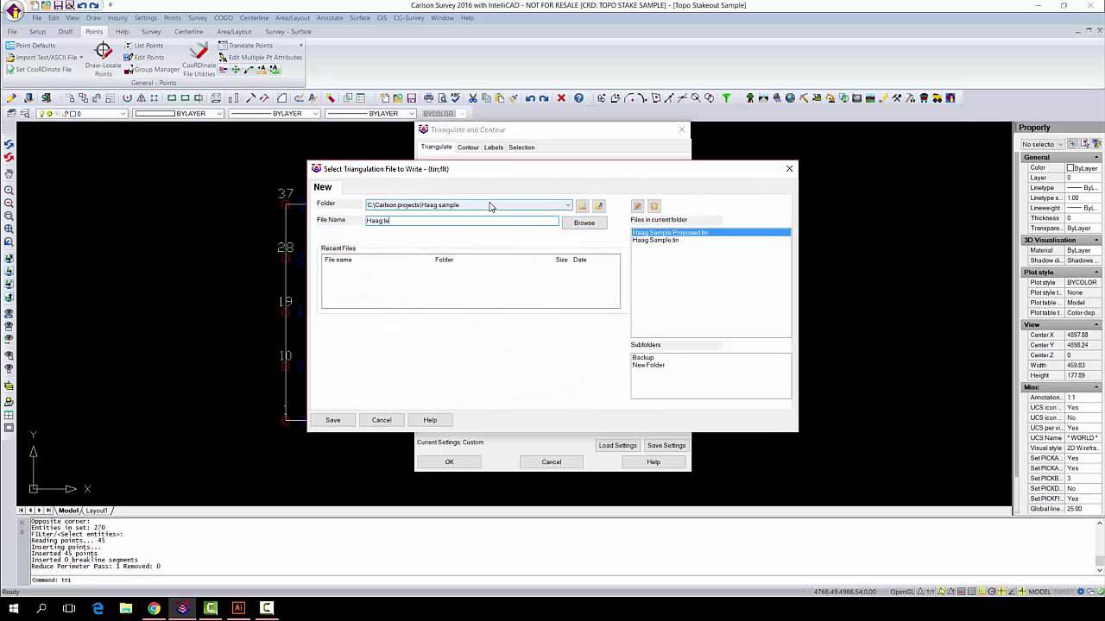
Task: Open the CG-Survey menu
Action: point(410,18)
